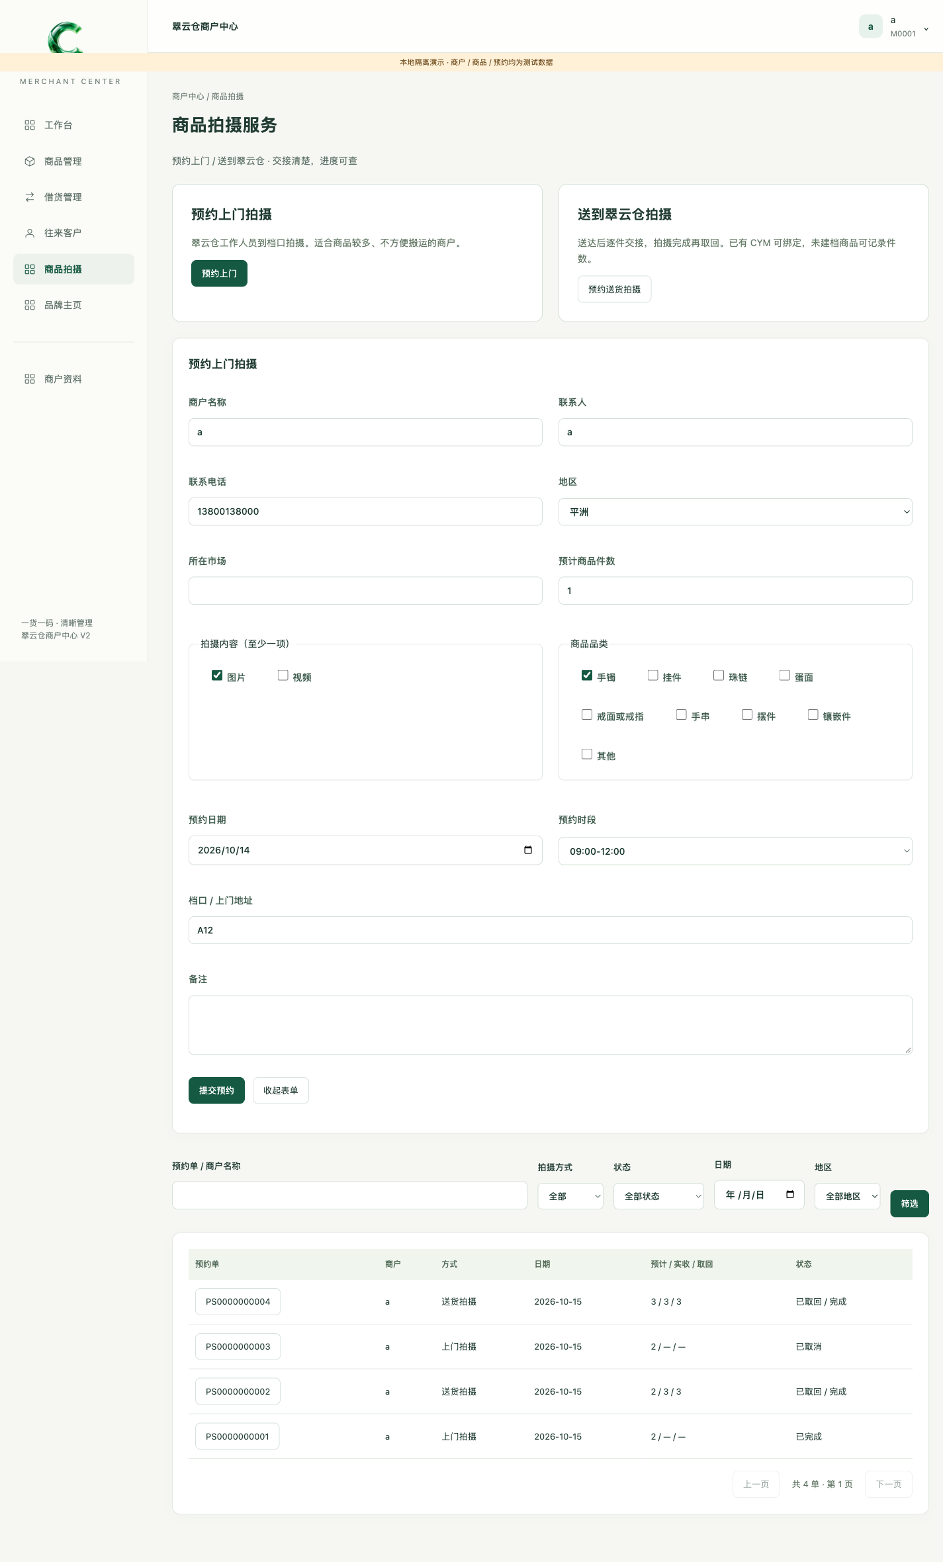Open calendar picker for 预约日期
This screenshot has height=1562, width=943.
point(528,850)
